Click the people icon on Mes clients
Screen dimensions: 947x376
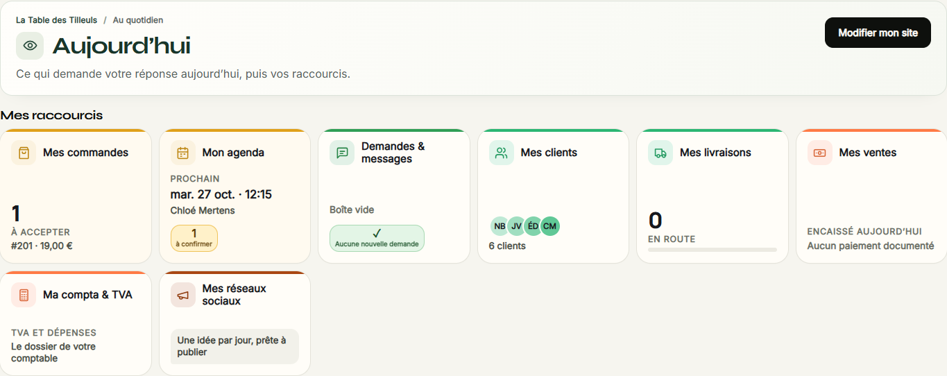coord(502,153)
